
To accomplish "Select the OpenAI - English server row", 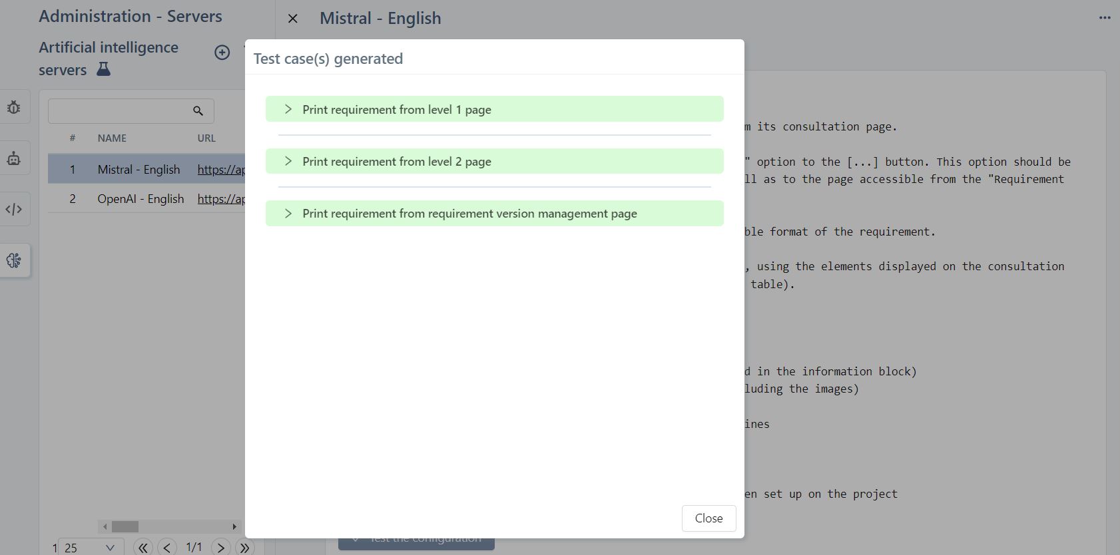I will click(140, 199).
